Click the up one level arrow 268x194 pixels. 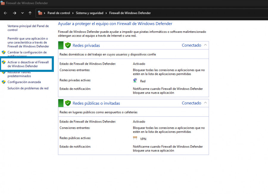30,13
